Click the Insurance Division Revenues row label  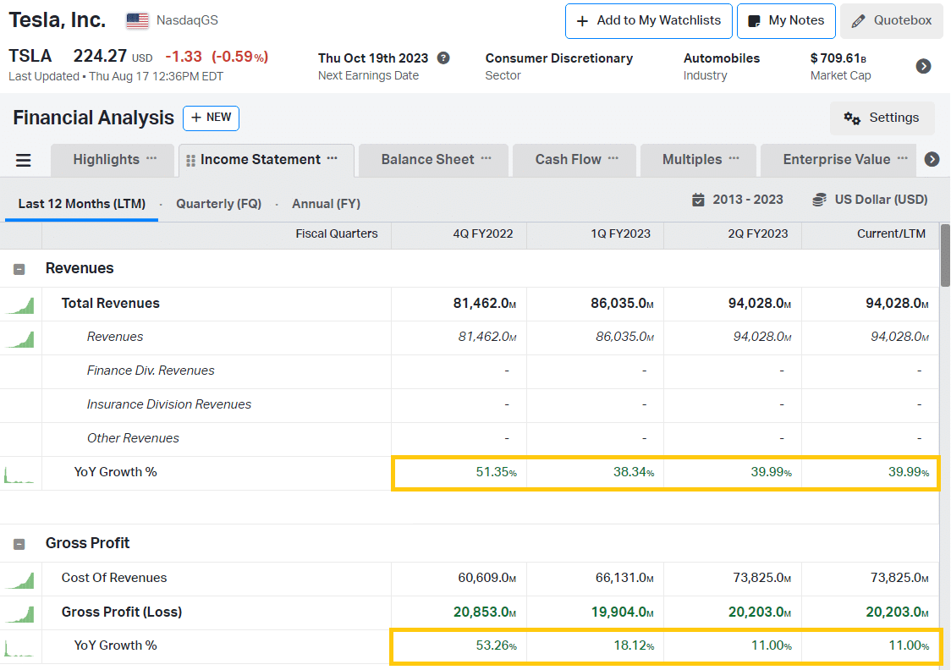click(x=168, y=404)
